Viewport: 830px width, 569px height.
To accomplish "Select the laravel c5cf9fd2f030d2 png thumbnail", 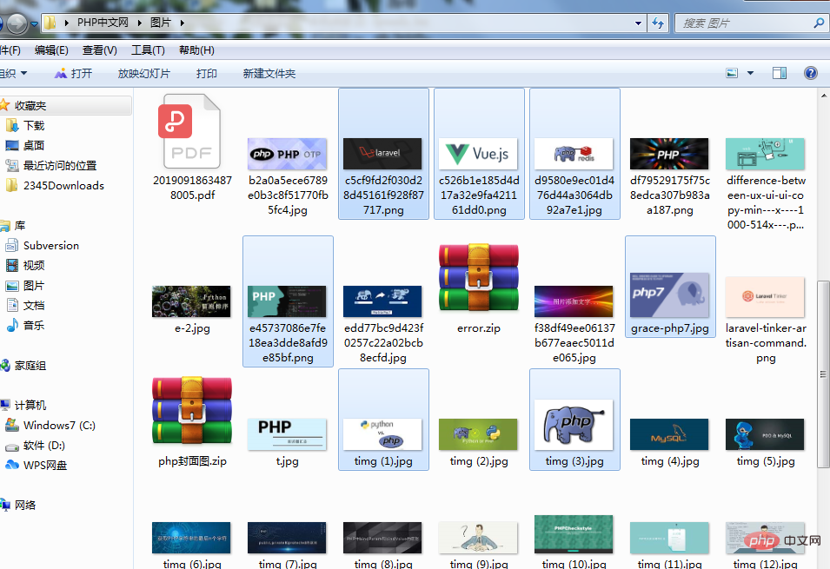I will pyautogui.click(x=383, y=154).
